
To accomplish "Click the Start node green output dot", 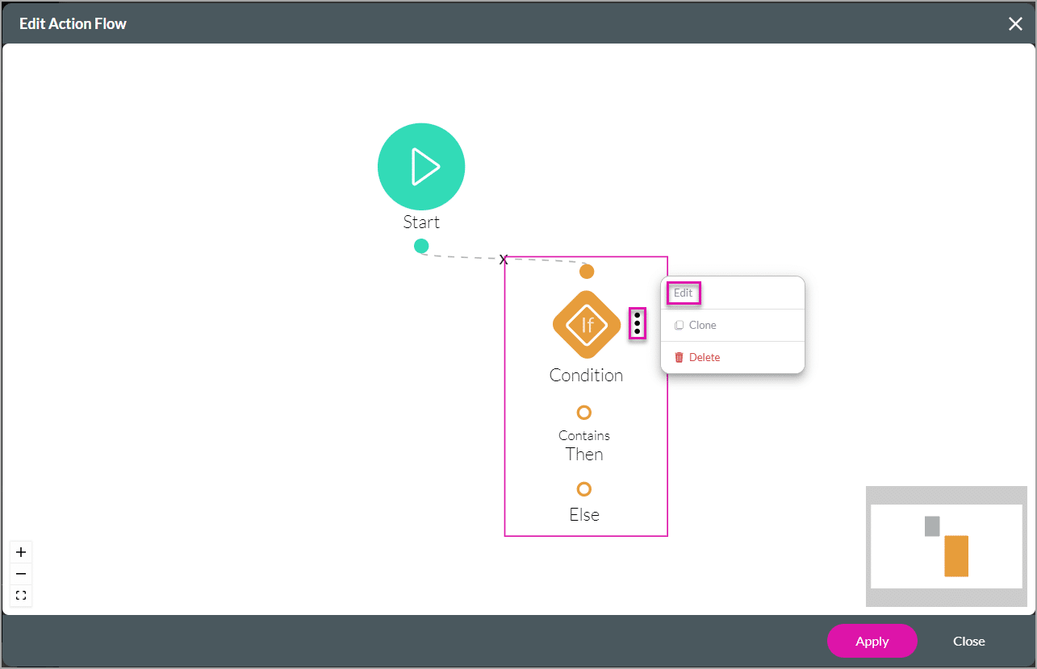I will tap(421, 246).
